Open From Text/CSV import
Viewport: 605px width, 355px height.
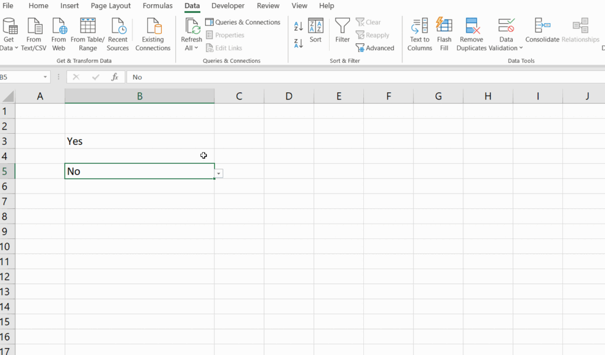point(34,27)
